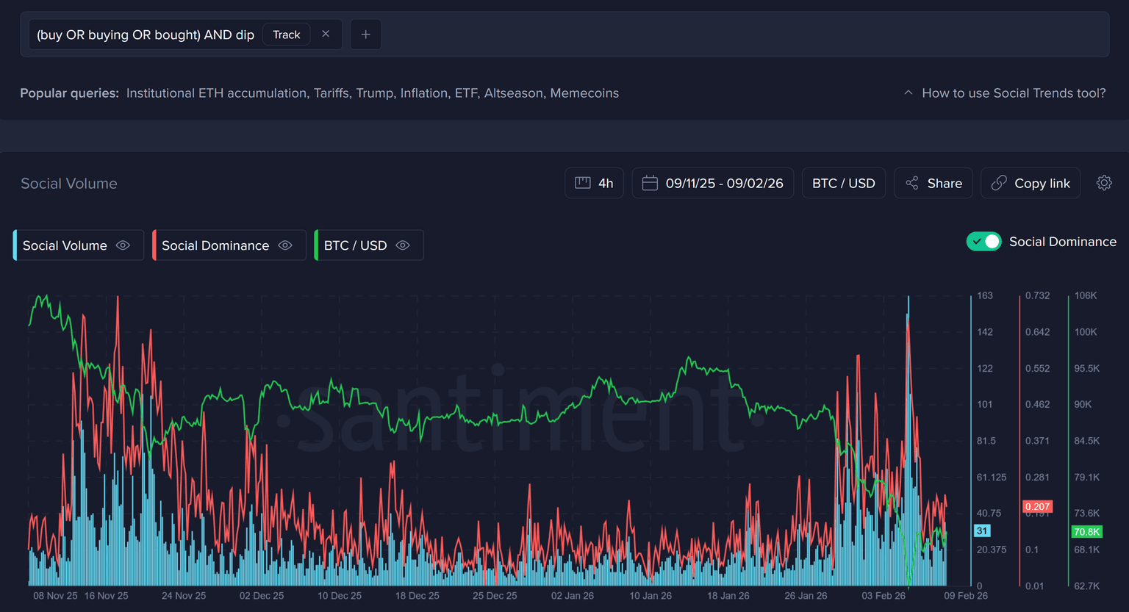This screenshot has height=612, width=1129.
Task: Click the 4h interval icon
Action: click(583, 183)
